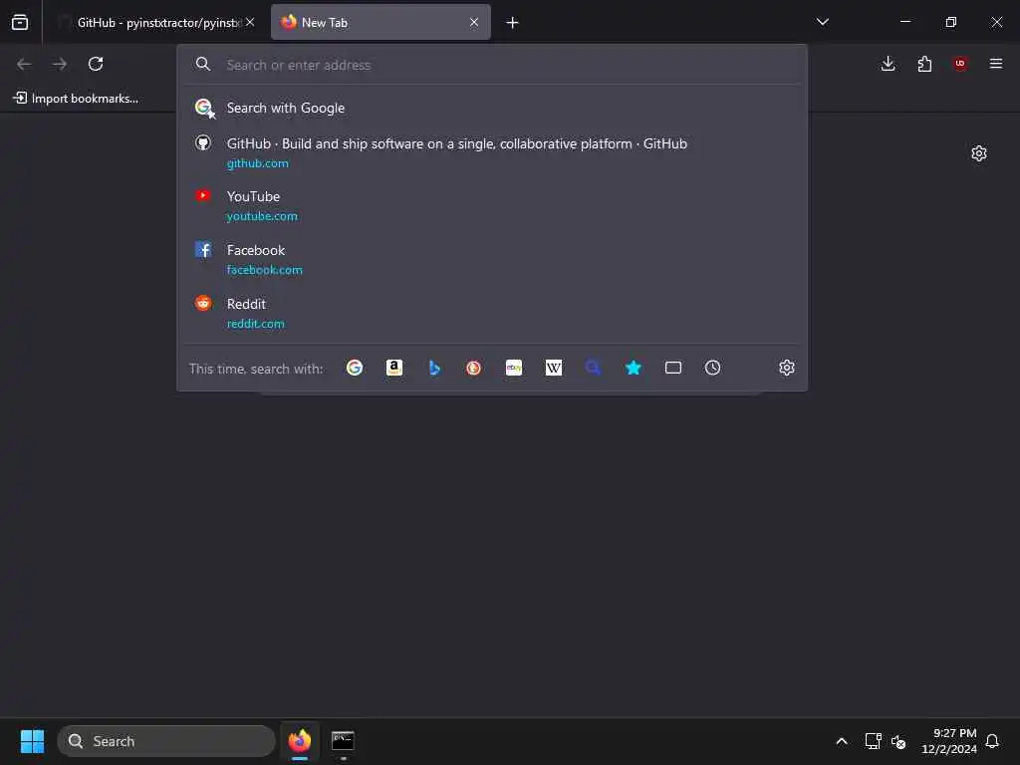This screenshot has width=1020, height=765.
Task: Go back to the previous page
Action: 24,64
